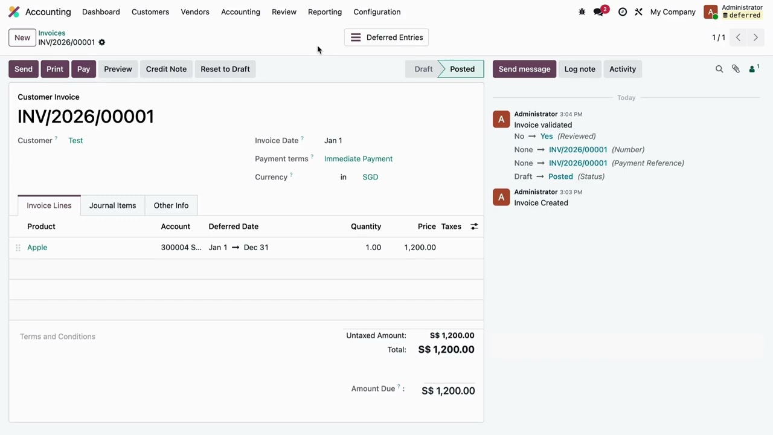773x435 pixels.
Task: Click the account cell 300004 S...
Action: click(x=181, y=248)
